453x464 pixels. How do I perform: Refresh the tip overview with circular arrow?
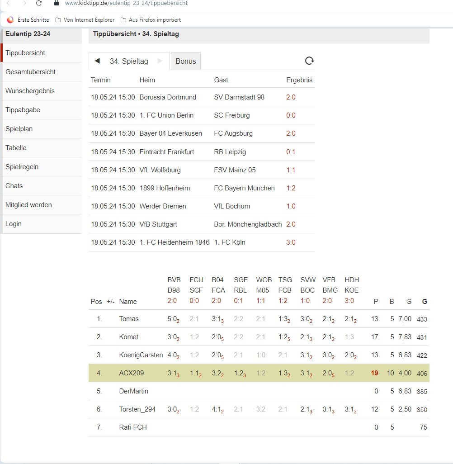309,61
